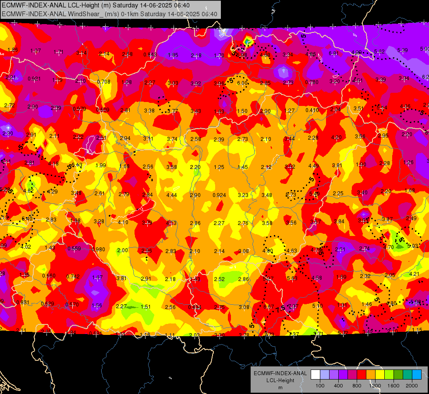Click the wind shear value 5.73
This screenshot has width=429, height=394.
[291, 195]
